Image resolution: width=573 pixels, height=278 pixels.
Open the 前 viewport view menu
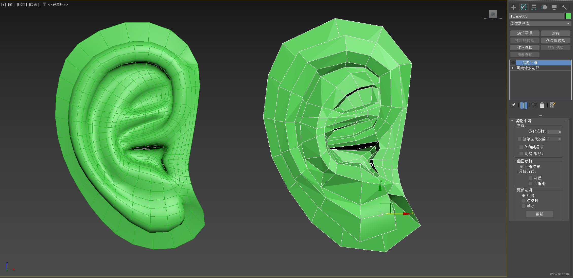click(x=11, y=5)
